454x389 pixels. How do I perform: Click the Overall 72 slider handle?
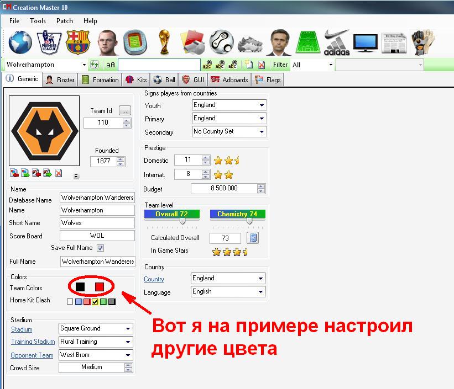click(x=182, y=221)
